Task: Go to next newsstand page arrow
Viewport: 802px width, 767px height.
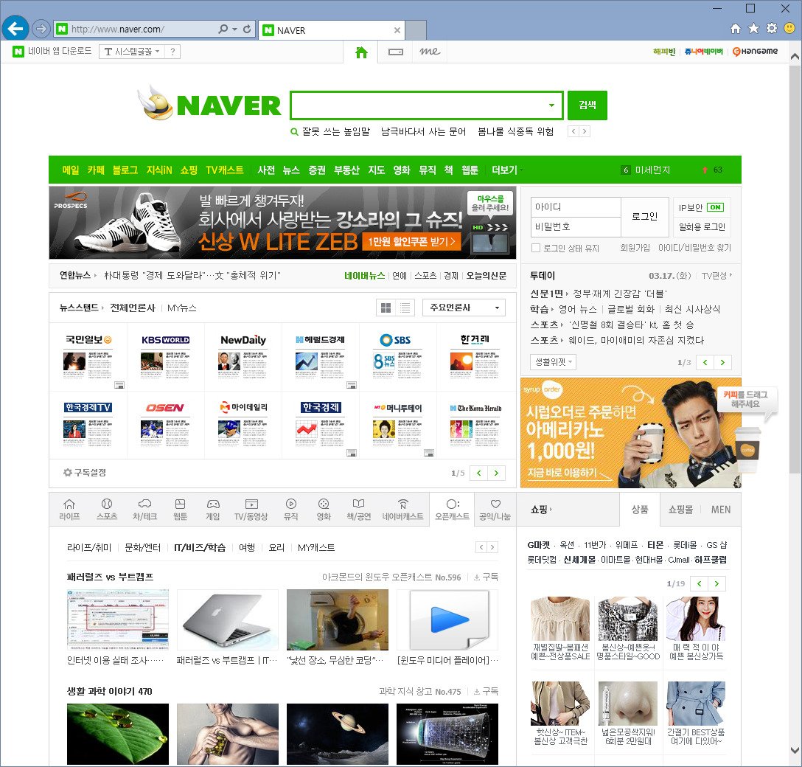Action: 496,473
